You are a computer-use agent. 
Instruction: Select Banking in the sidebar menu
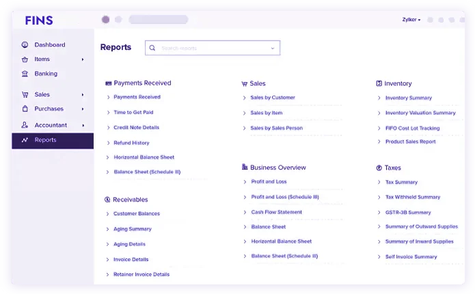(46, 74)
